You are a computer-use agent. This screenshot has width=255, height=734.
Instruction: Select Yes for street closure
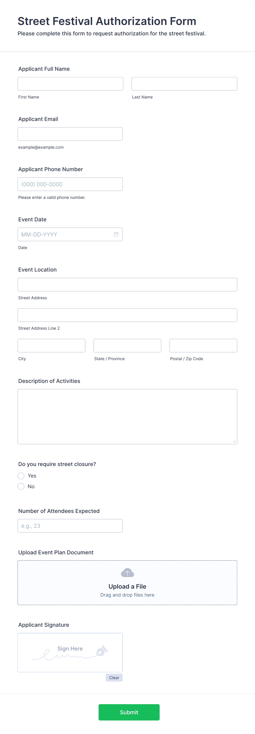tap(21, 476)
